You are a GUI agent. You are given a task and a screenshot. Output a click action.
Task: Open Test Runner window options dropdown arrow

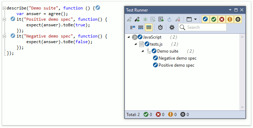click(x=230, y=10)
